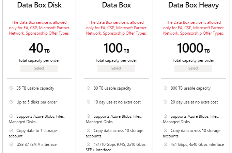Click checkmark icon beside Copy data to 1 storage

click(11, 130)
